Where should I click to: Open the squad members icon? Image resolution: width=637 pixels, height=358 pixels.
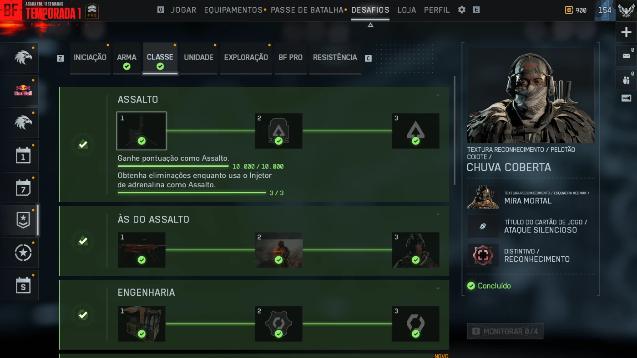626,80
